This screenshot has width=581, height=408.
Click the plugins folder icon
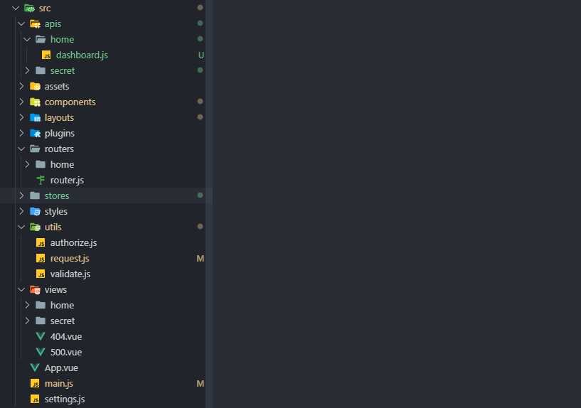tap(35, 133)
